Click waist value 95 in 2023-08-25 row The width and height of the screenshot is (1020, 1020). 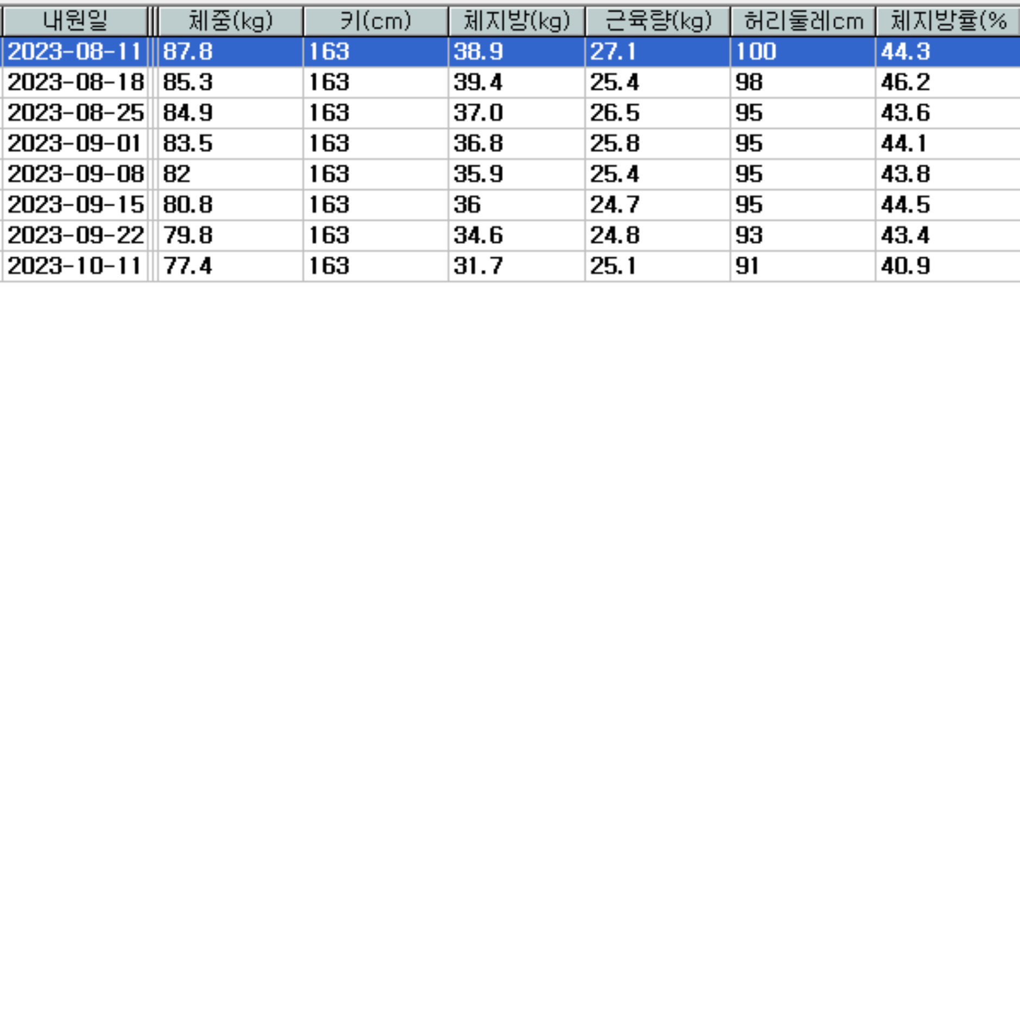(x=749, y=113)
